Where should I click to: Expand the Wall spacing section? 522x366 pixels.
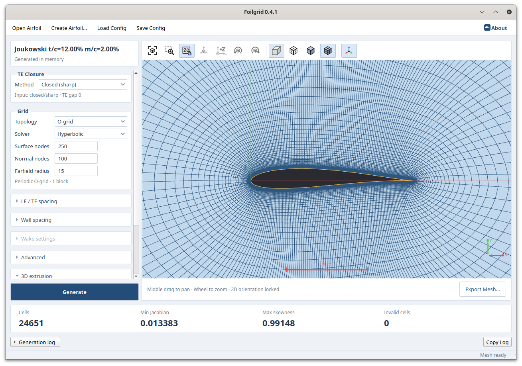tap(71, 220)
